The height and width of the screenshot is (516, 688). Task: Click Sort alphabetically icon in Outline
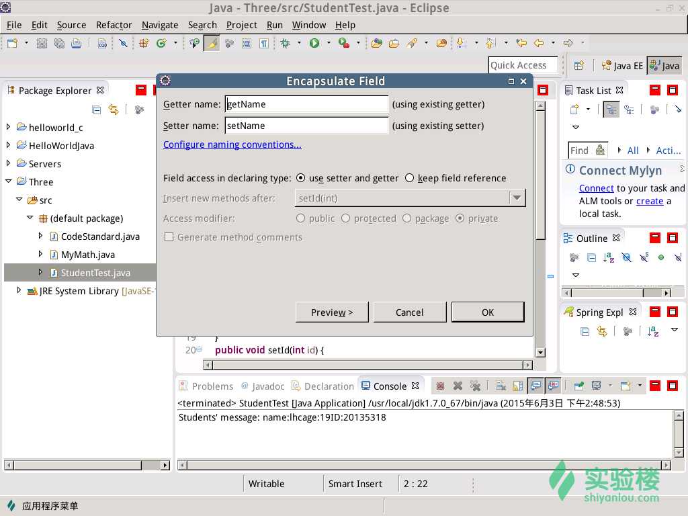[x=608, y=257]
